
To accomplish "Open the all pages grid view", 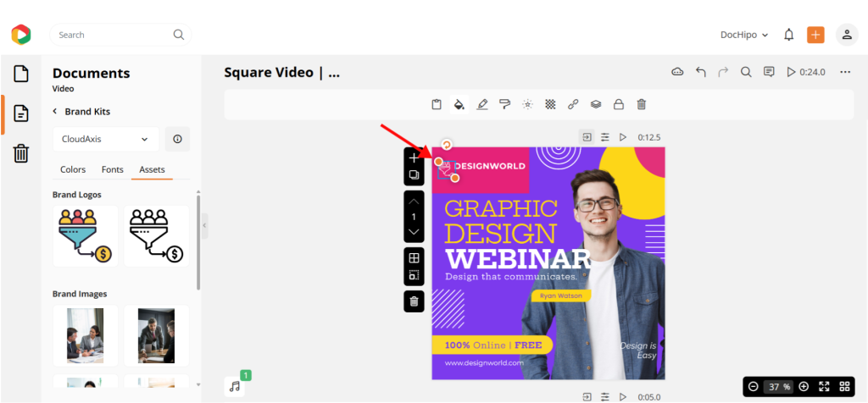I will pyautogui.click(x=845, y=386).
